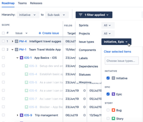
Task: Click the Labels filter label
Action: coord(83,58)
